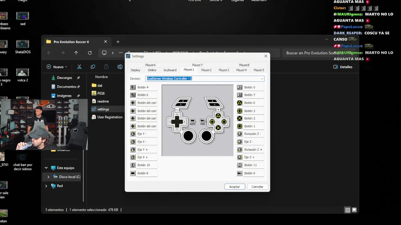Show hidden breadcrumb path with ellipsis
Screen dimensions: 401x225
(121, 53)
